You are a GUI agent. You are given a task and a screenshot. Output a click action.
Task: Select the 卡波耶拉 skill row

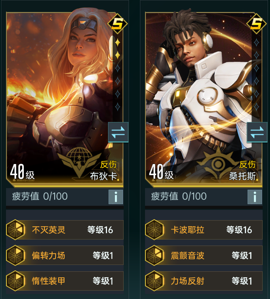pyautogui.click(x=204, y=230)
